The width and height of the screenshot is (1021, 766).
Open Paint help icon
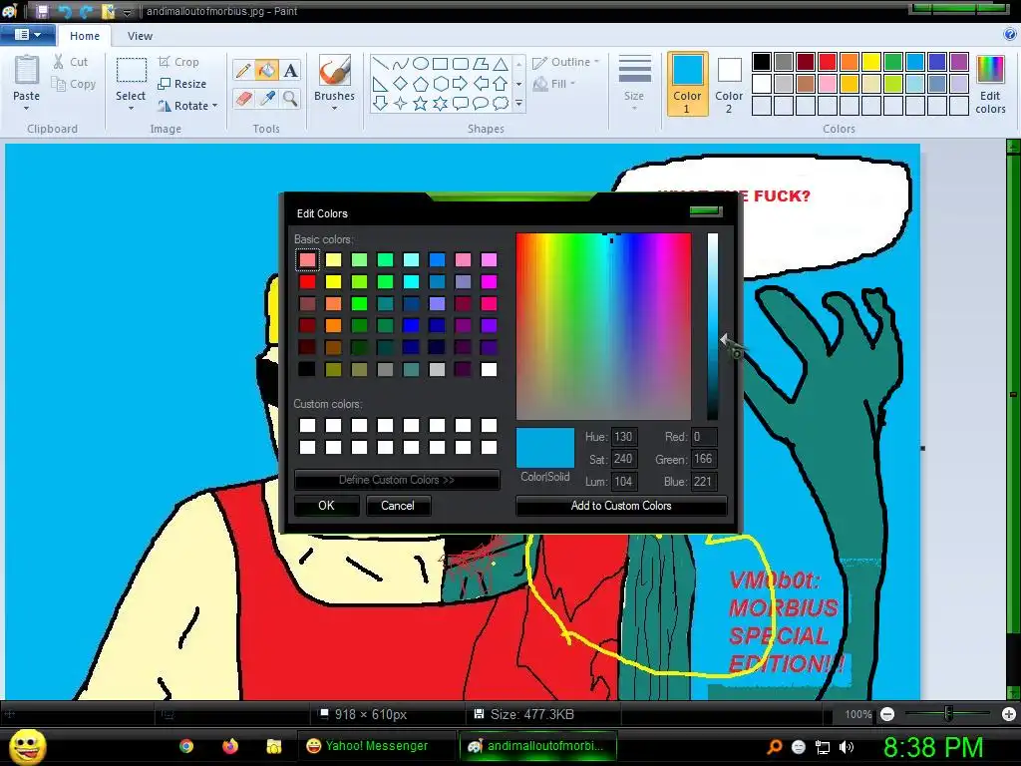click(1010, 35)
